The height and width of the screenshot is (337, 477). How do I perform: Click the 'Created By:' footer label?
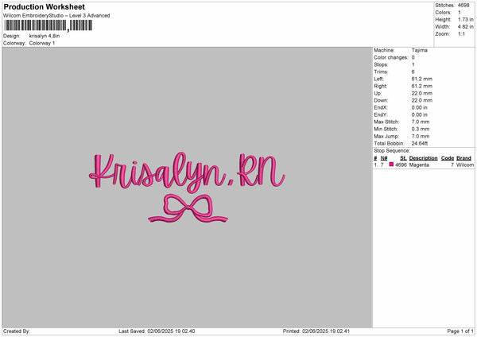tap(17, 331)
